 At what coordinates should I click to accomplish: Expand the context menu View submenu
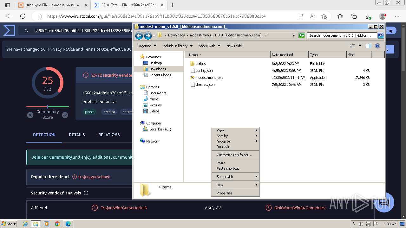click(x=235, y=130)
